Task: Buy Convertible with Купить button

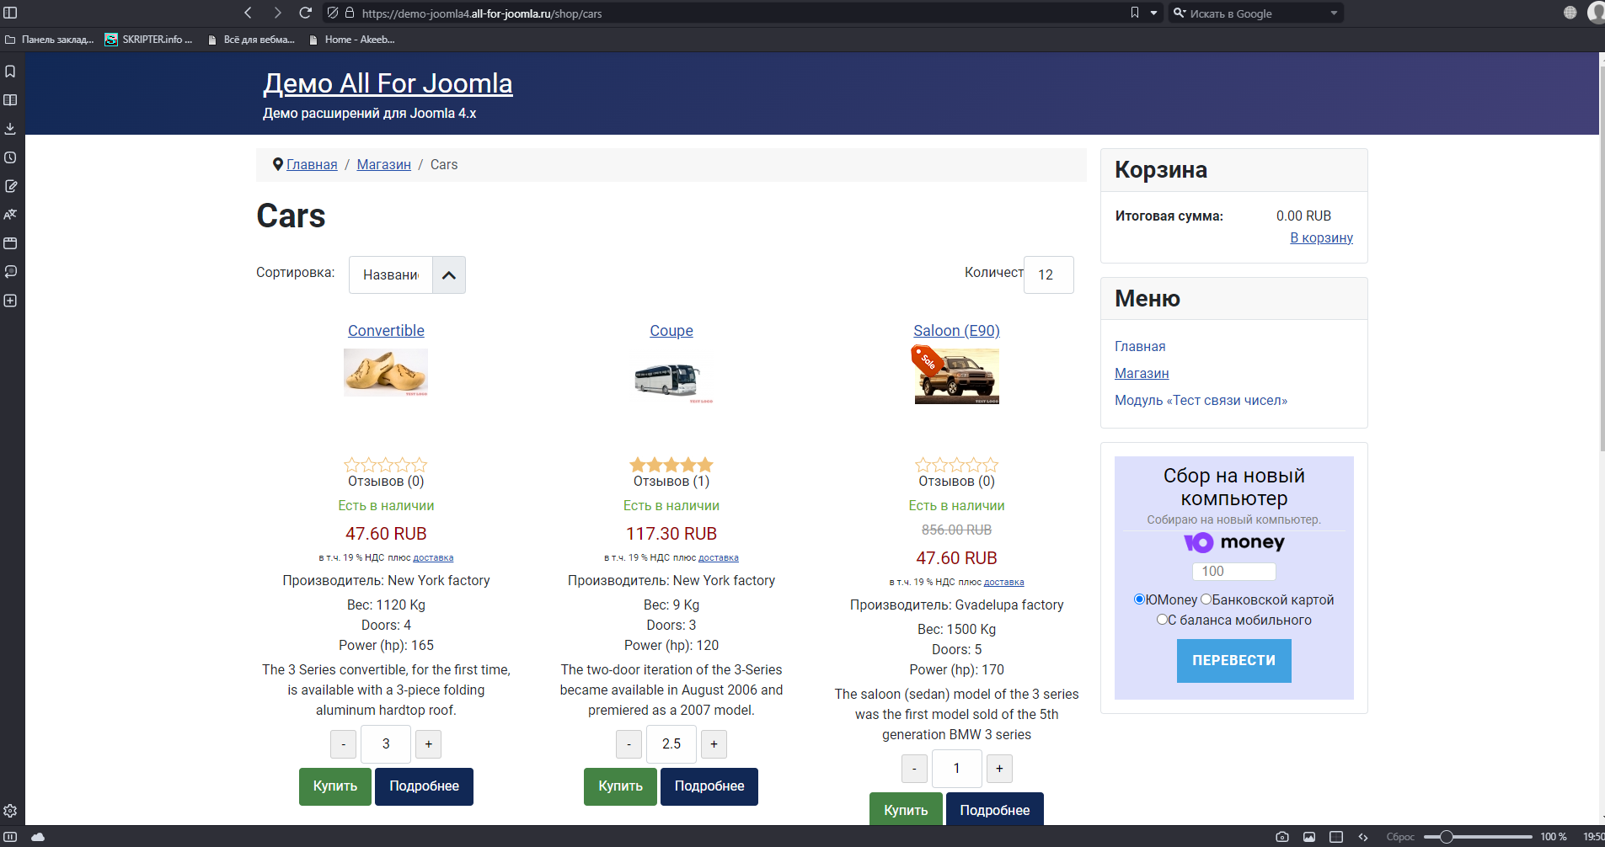Action: pyautogui.click(x=335, y=786)
